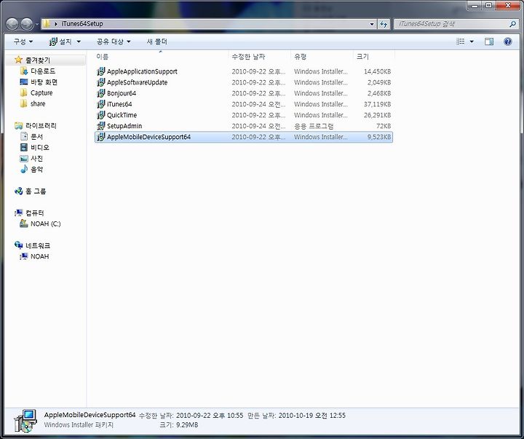Click the Bonjour64 file name
The image size is (524, 439).
[x=122, y=93]
